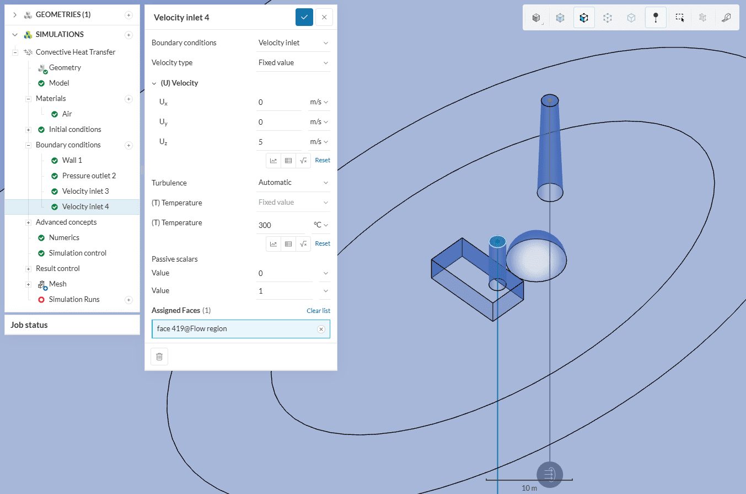Screen dimensions: 746x494
Task: Delete boundary condition with trash icon
Action: coord(159,357)
